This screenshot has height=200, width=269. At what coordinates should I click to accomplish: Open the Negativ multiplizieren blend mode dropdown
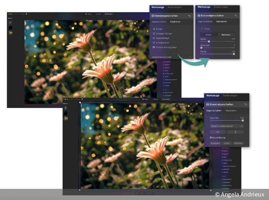pos(227,126)
